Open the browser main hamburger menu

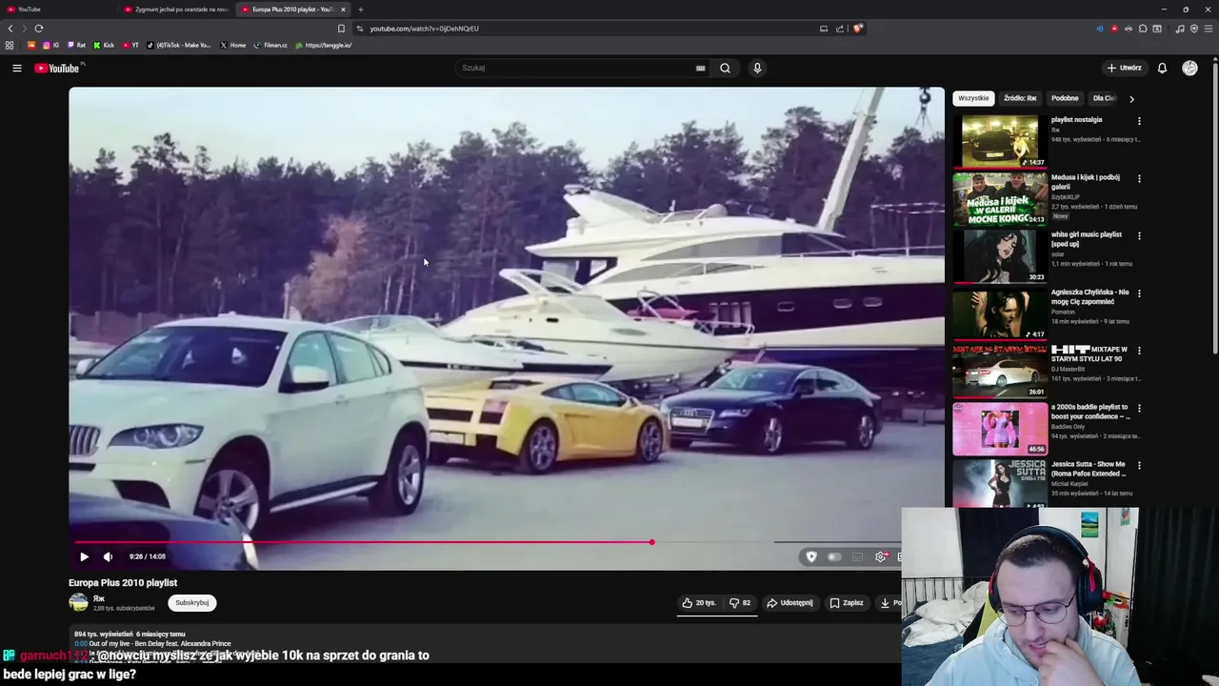point(1209,29)
